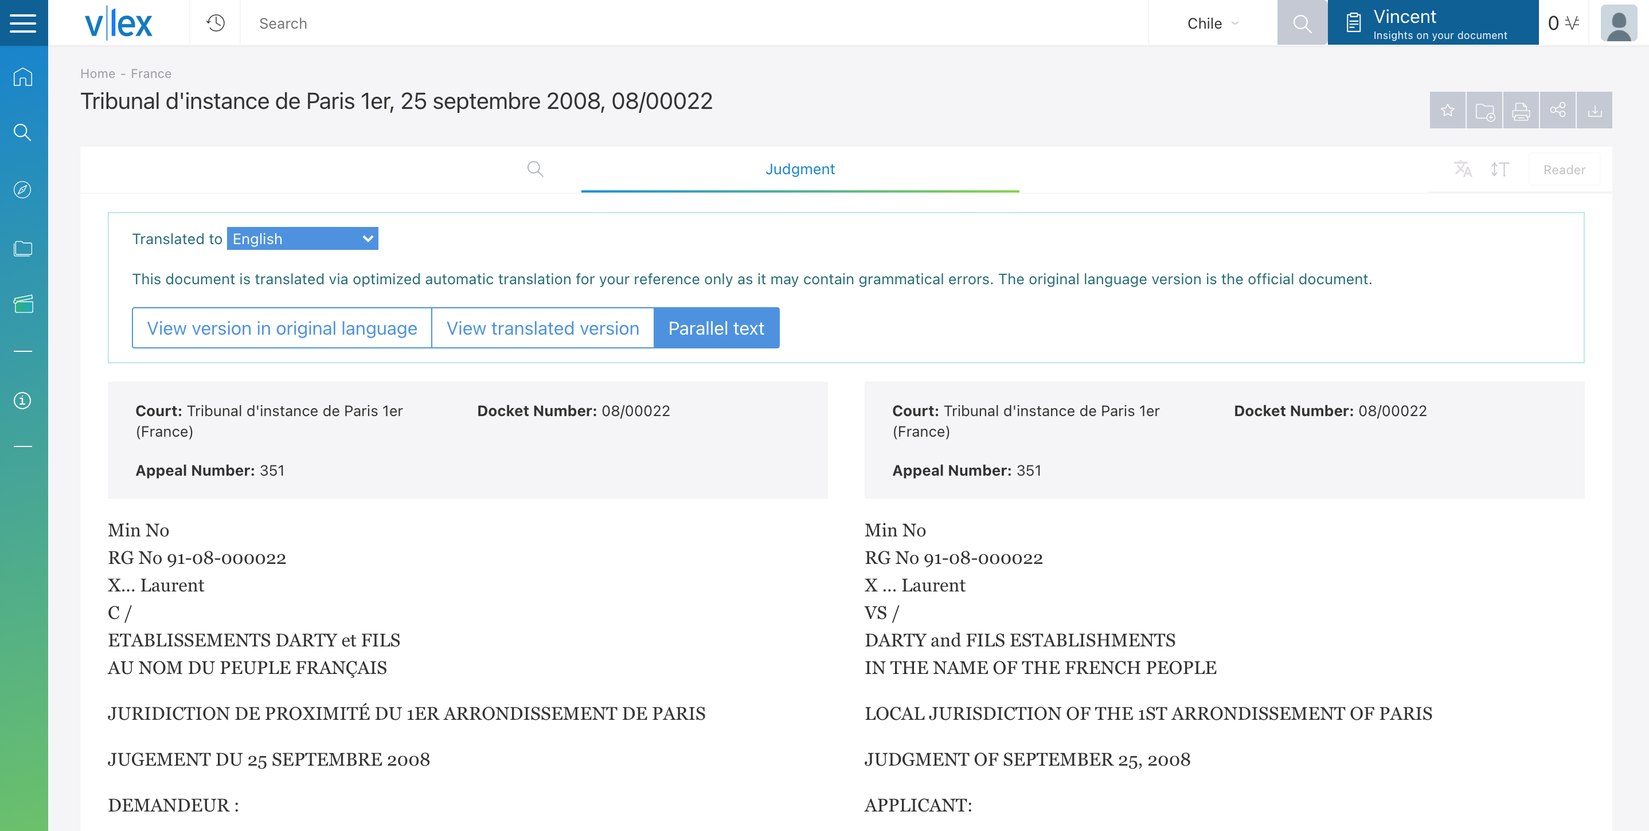Image resolution: width=1649 pixels, height=831 pixels.
Task: Download the document with the download icon
Action: [1595, 111]
